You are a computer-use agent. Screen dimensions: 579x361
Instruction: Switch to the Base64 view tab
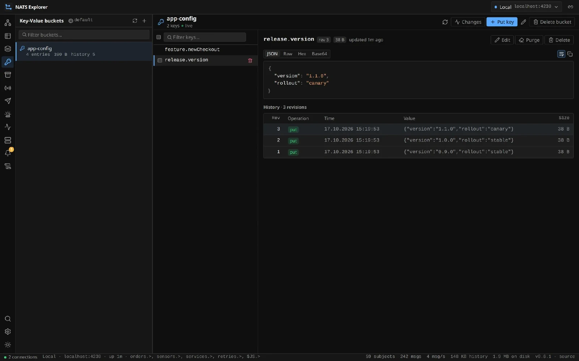point(320,54)
